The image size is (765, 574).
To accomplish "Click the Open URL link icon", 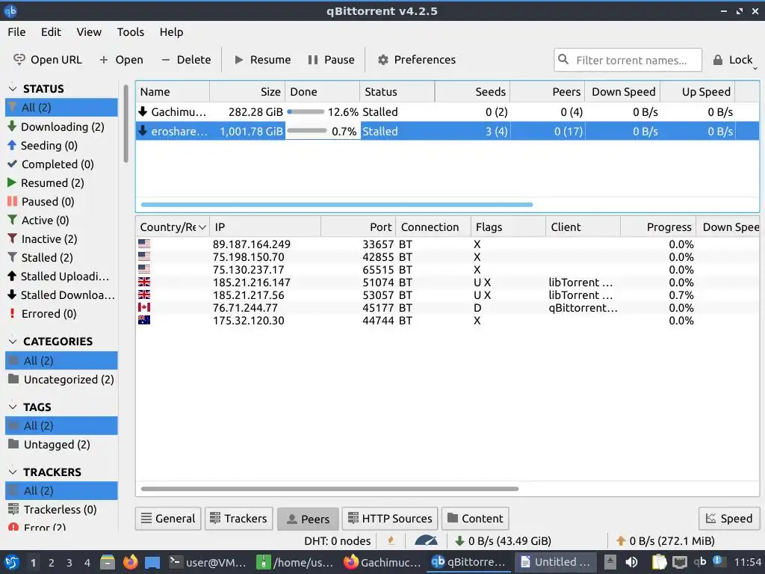I will click(19, 60).
